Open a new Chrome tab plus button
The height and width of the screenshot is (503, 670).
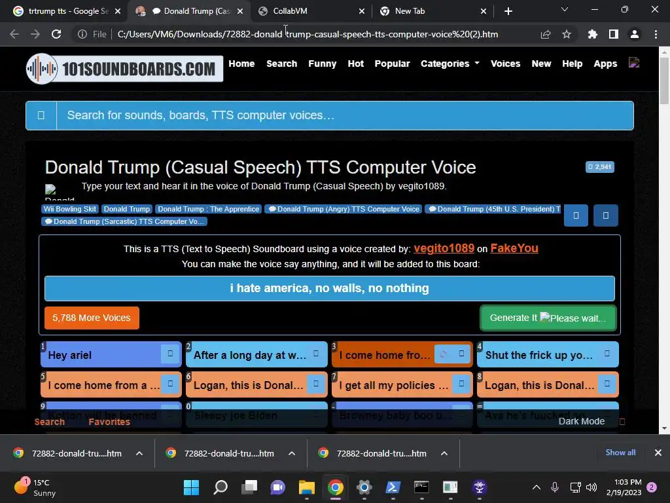pos(508,11)
